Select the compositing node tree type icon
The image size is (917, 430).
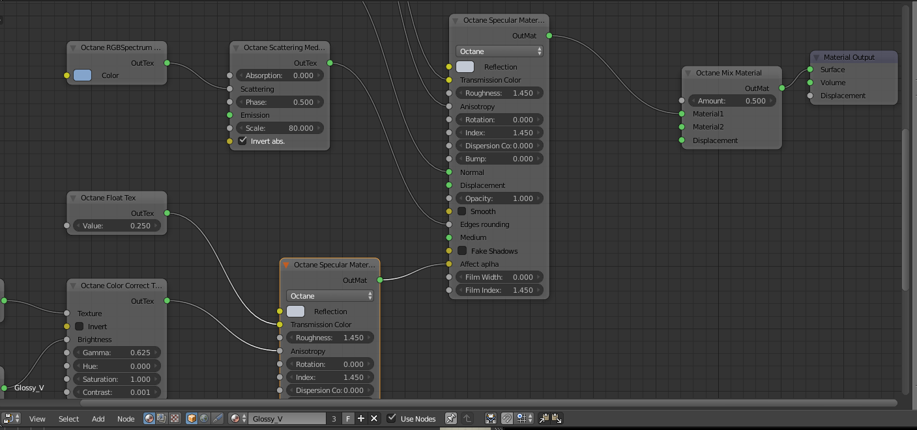tap(162, 418)
